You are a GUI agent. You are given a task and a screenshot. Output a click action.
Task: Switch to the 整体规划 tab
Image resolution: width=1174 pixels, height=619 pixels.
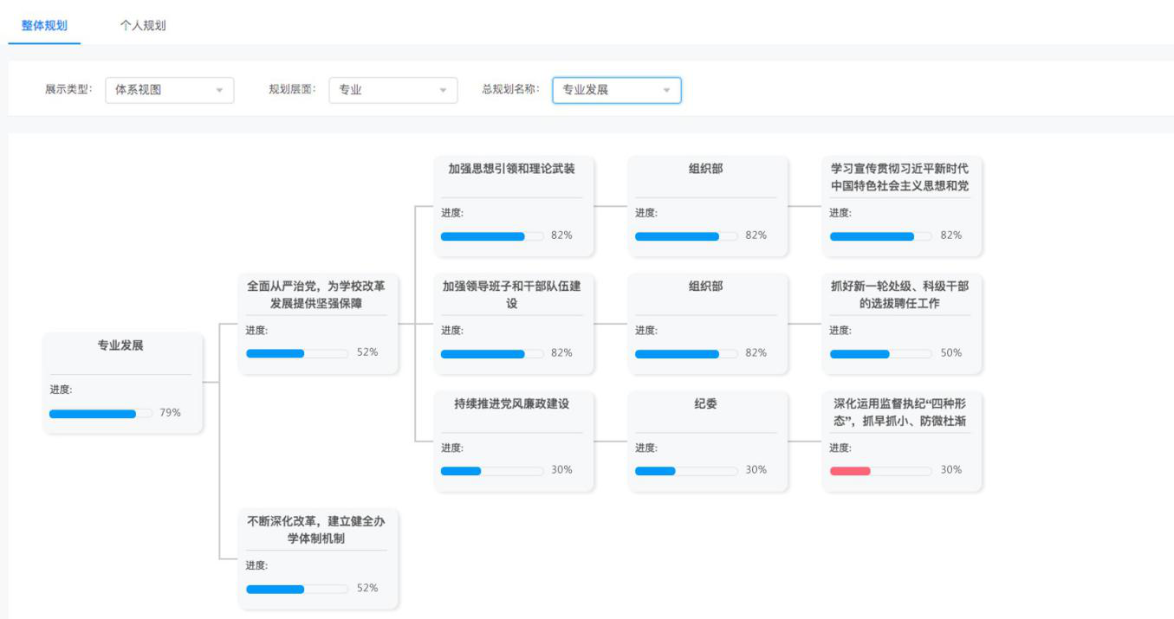click(x=44, y=25)
